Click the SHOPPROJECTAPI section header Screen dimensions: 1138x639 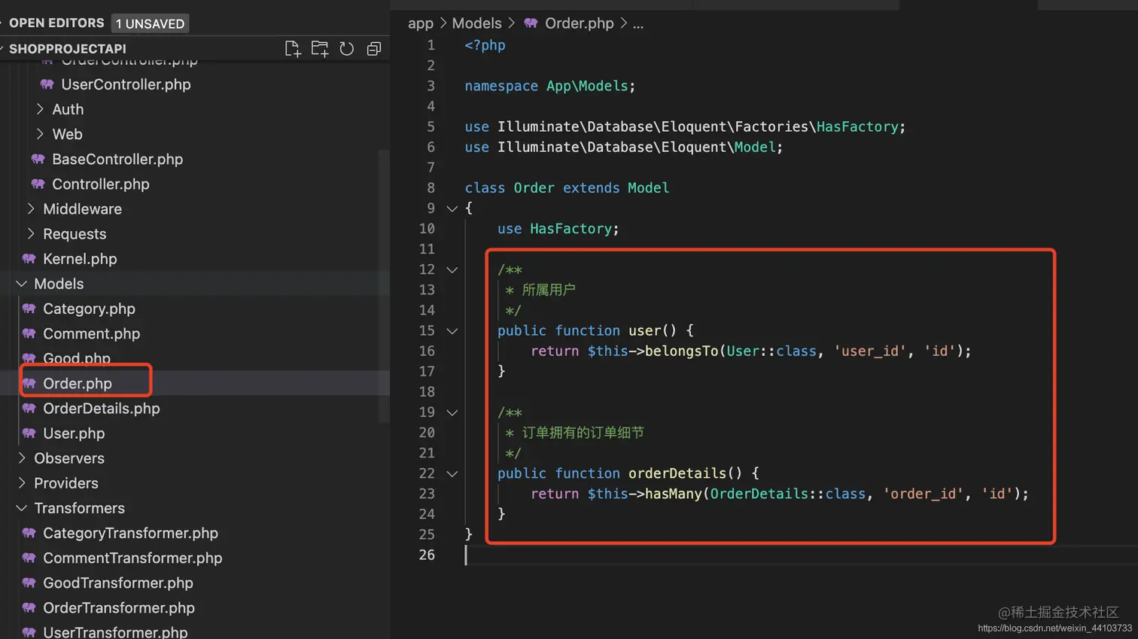pos(68,49)
